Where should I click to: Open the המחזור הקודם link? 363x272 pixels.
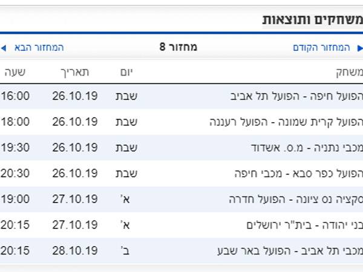[321, 47]
